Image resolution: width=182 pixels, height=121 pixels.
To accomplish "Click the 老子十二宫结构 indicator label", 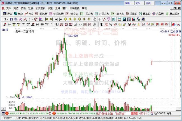I will point(24,31).
